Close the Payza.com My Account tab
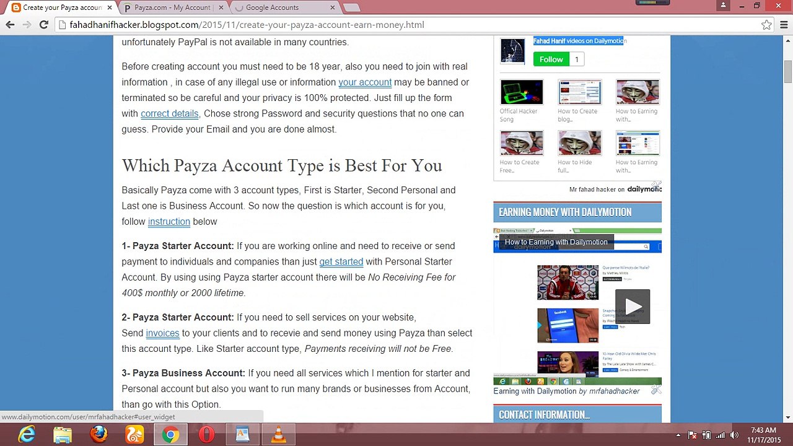Image resolution: width=793 pixels, height=446 pixels. click(221, 7)
